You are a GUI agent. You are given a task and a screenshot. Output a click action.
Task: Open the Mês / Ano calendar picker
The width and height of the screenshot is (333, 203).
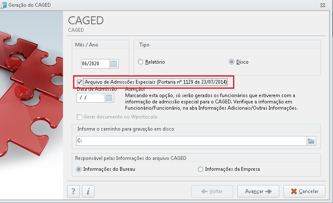click(x=114, y=64)
